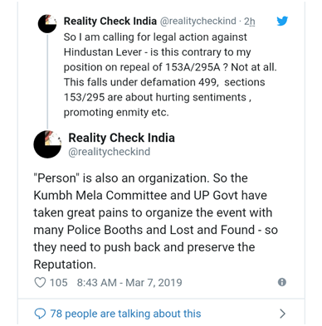The width and height of the screenshot is (322, 326).
Task: Open the 2h timestamp link
Action: (x=249, y=21)
